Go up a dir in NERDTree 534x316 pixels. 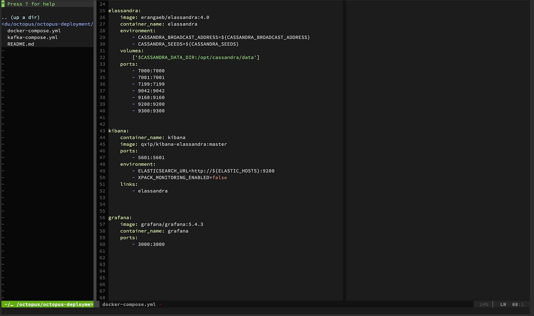tap(21, 18)
